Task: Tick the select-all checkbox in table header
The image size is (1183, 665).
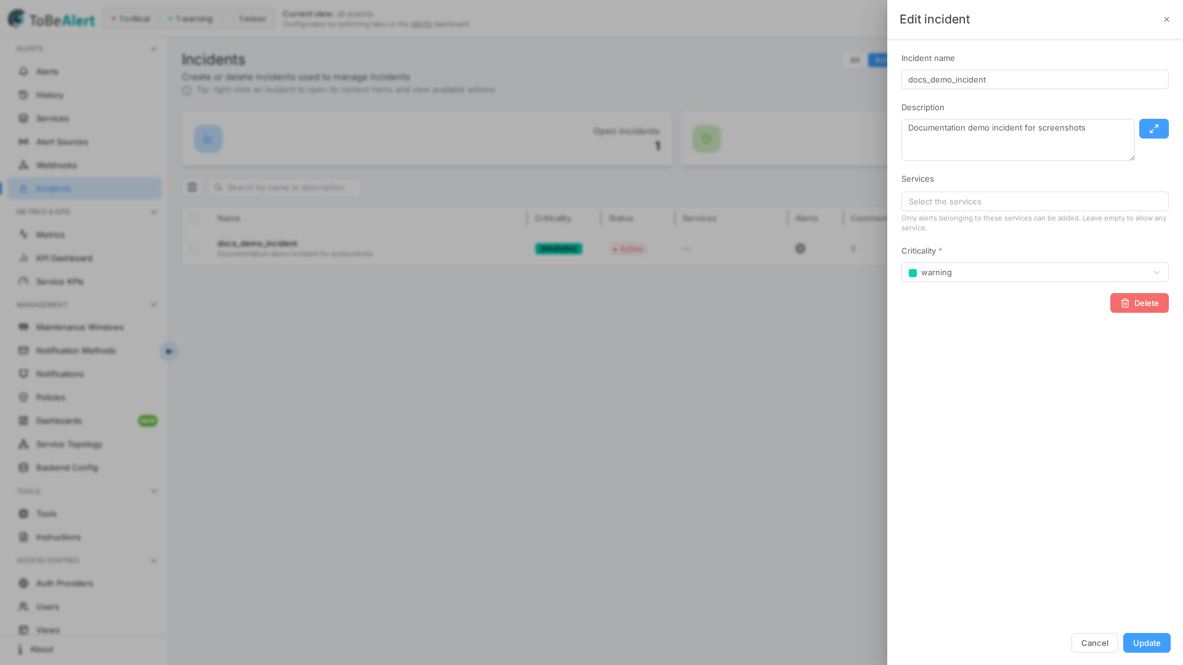Action: click(194, 218)
